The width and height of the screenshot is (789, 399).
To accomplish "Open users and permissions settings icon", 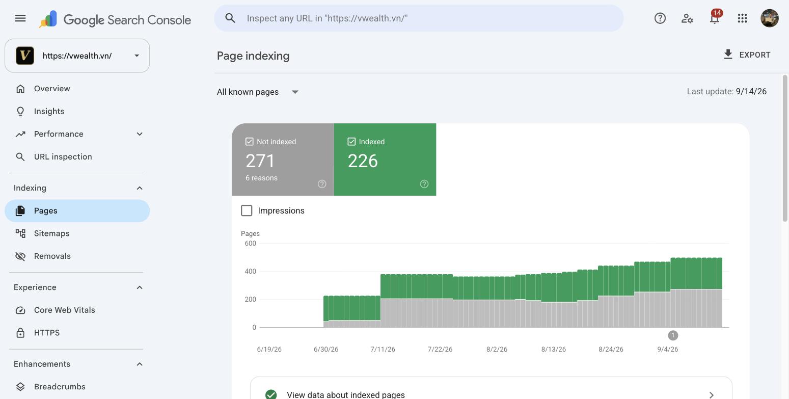I will coord(687,18).
